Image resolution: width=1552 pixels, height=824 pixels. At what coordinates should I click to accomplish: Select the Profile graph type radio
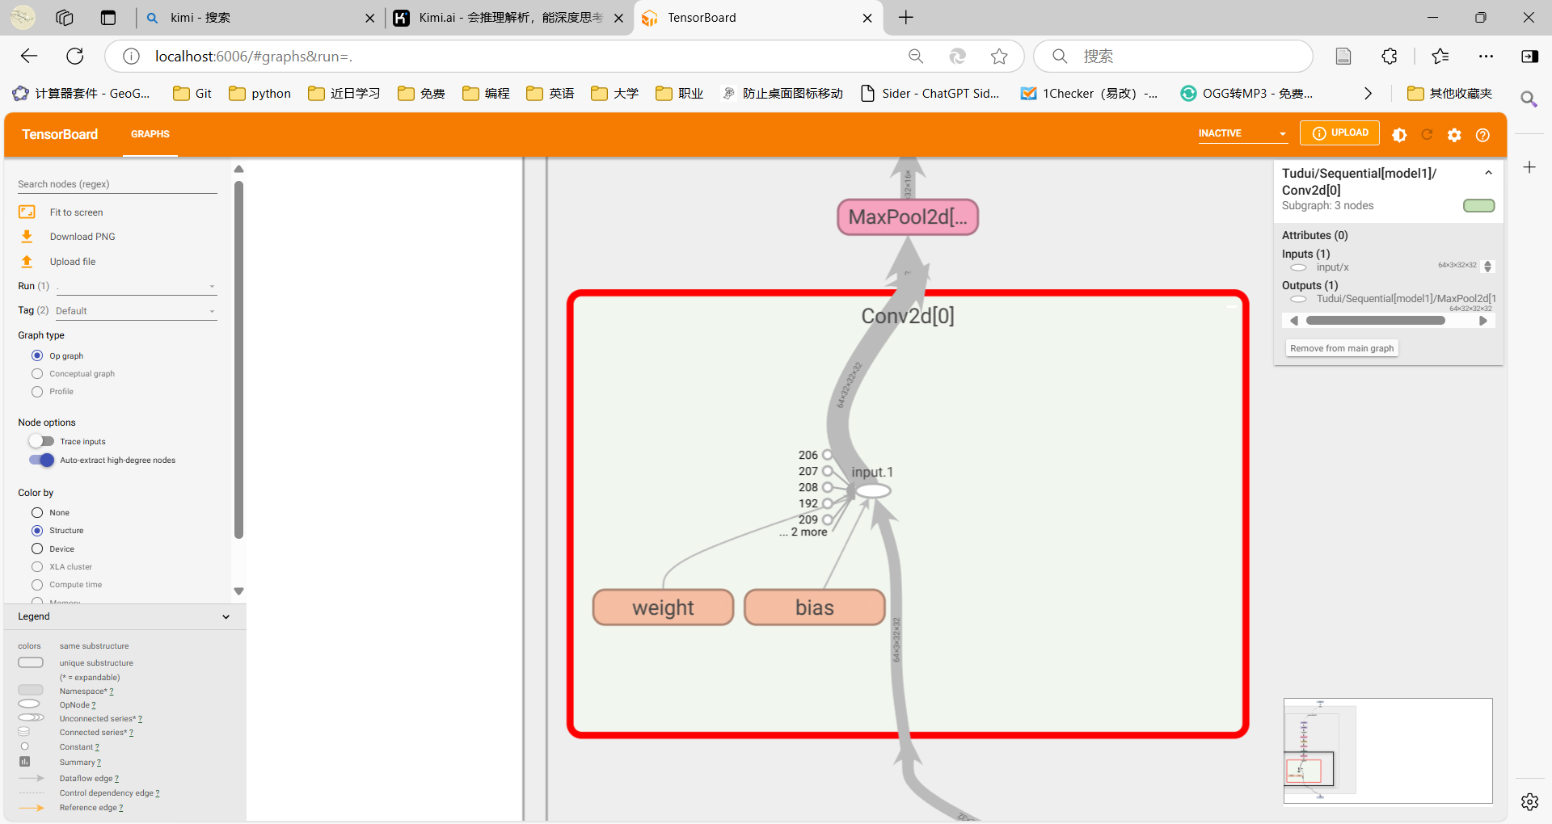[x=37, y=391]
